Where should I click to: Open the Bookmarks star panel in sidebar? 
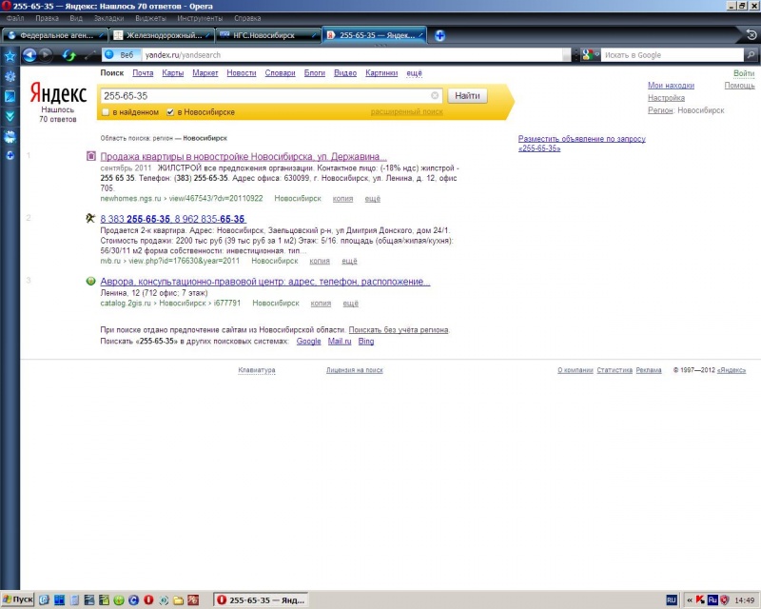click(x=10, y=56)
